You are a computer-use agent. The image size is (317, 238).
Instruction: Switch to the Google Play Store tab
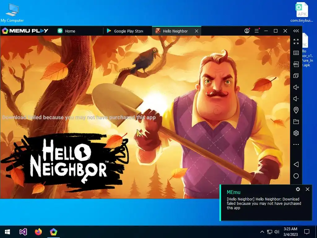coord(125,31)
